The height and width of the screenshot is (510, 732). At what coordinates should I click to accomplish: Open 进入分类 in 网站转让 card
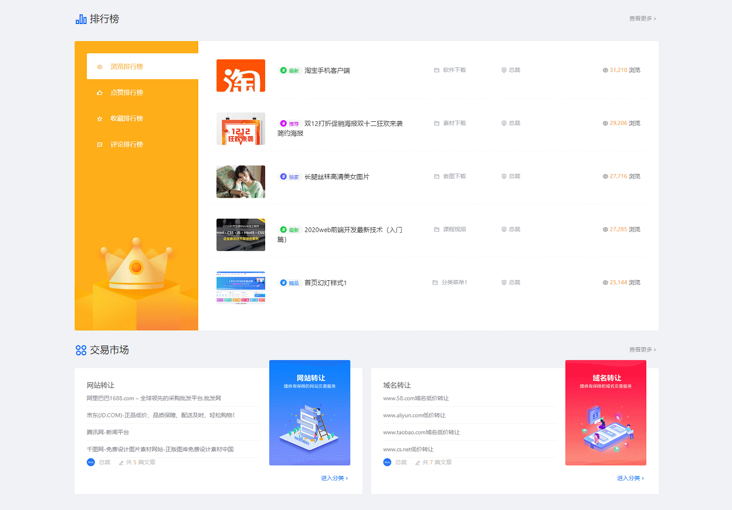tap(334, 478)
